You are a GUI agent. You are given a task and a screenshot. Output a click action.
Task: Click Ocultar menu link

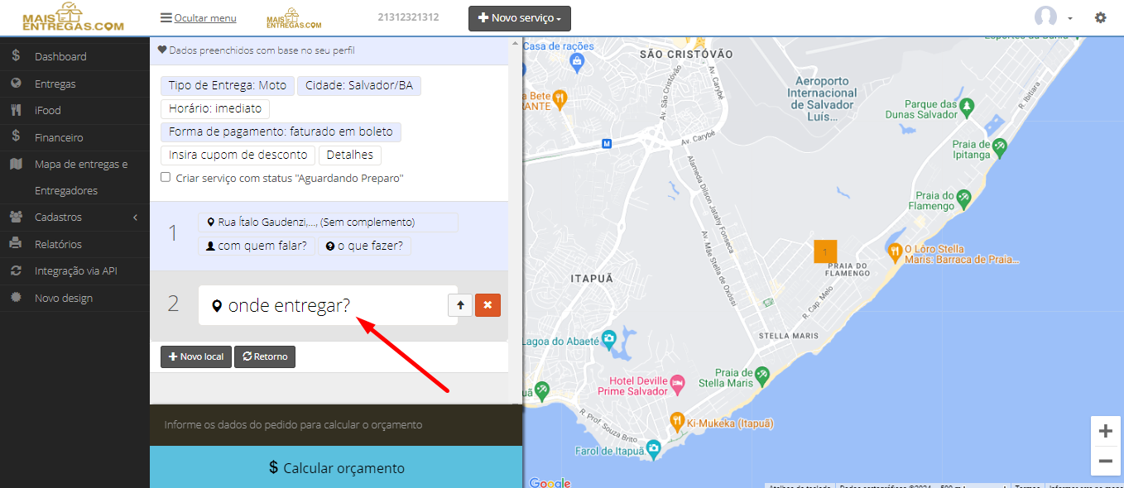[x=199, y=18]
